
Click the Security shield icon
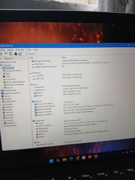tap(4, 118)
